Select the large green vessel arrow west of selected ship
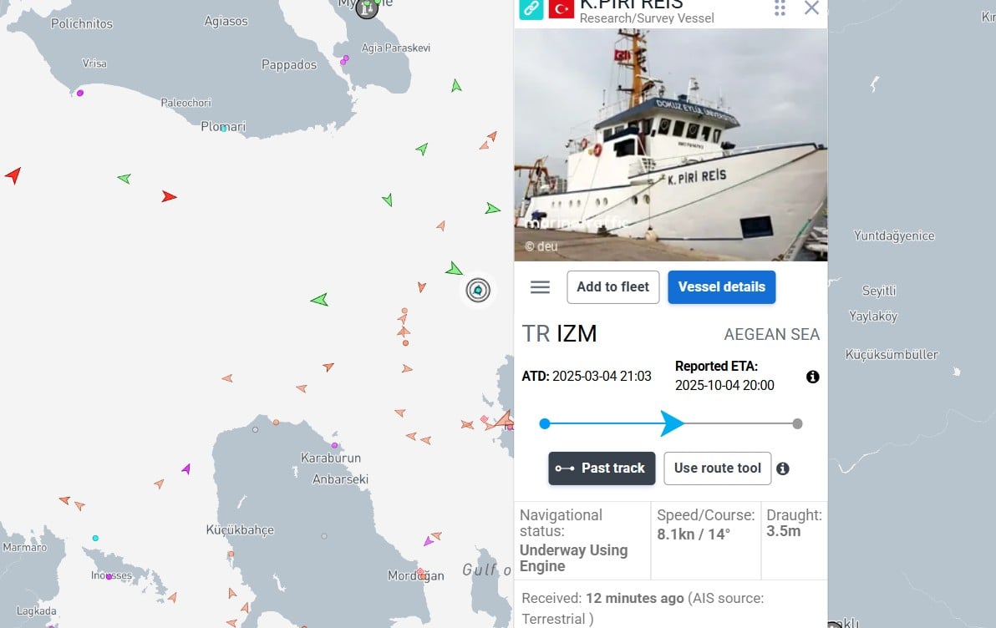 click(319, 299)
